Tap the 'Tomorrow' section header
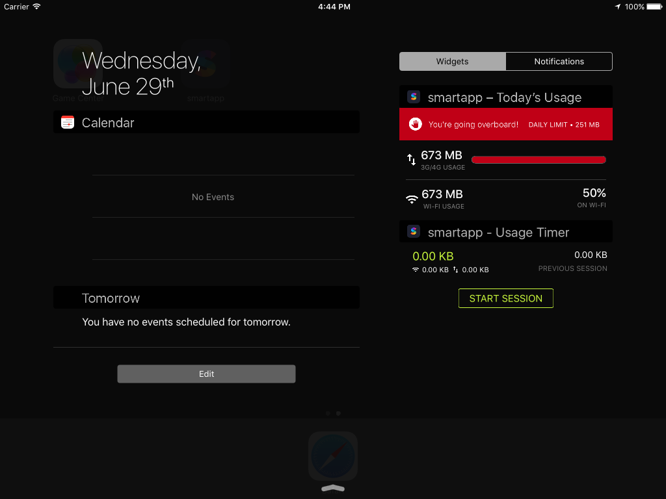Viewport: 666px width, 499px height. pos(206,298)
